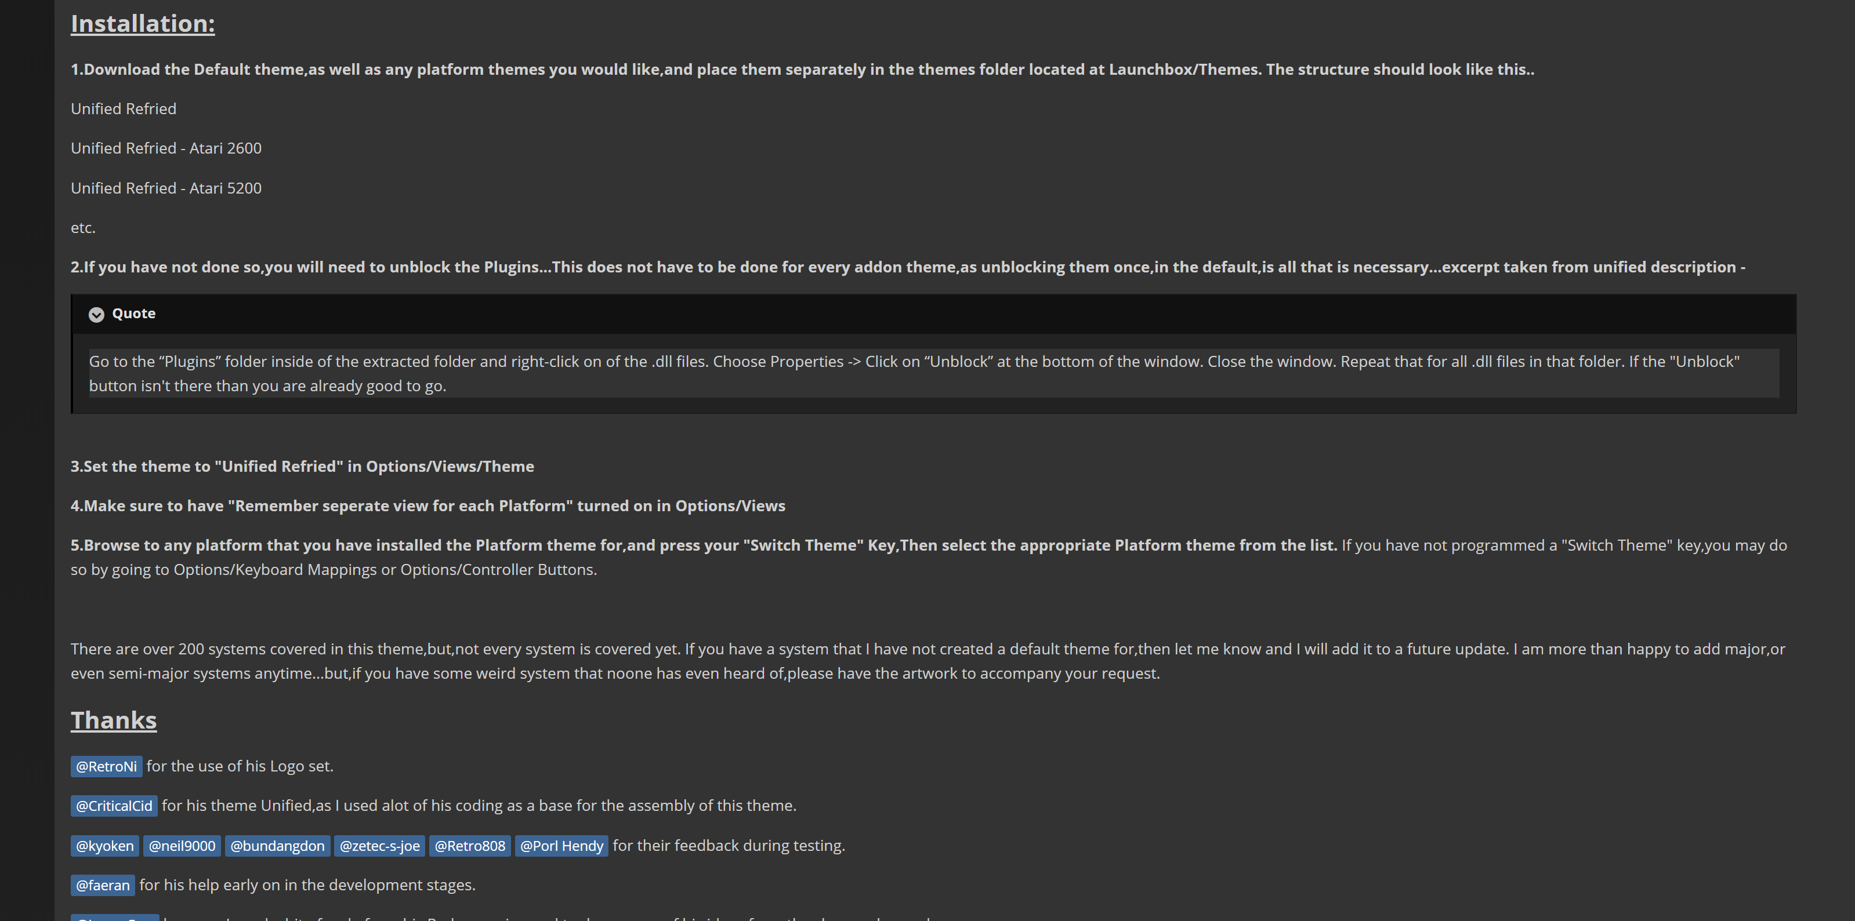Collapse the Quote block with chevron icon

(x=96, y=314)
